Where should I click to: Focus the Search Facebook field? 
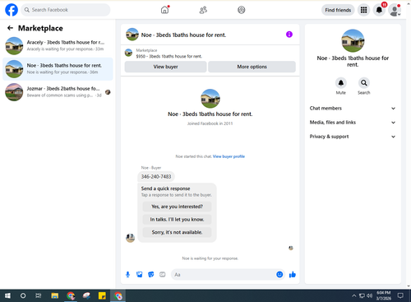(x=66, y=10)
